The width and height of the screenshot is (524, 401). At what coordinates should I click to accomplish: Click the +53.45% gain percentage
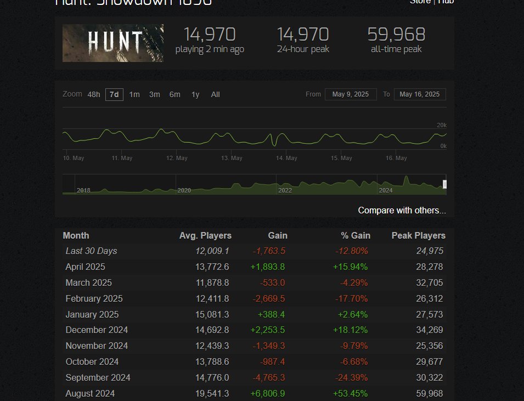tap(350, 393)
